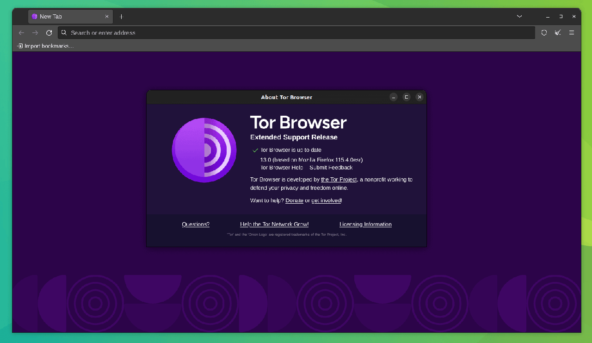Open a new tab with plus button
The image size is (592, 343).
tap(121, 17)
